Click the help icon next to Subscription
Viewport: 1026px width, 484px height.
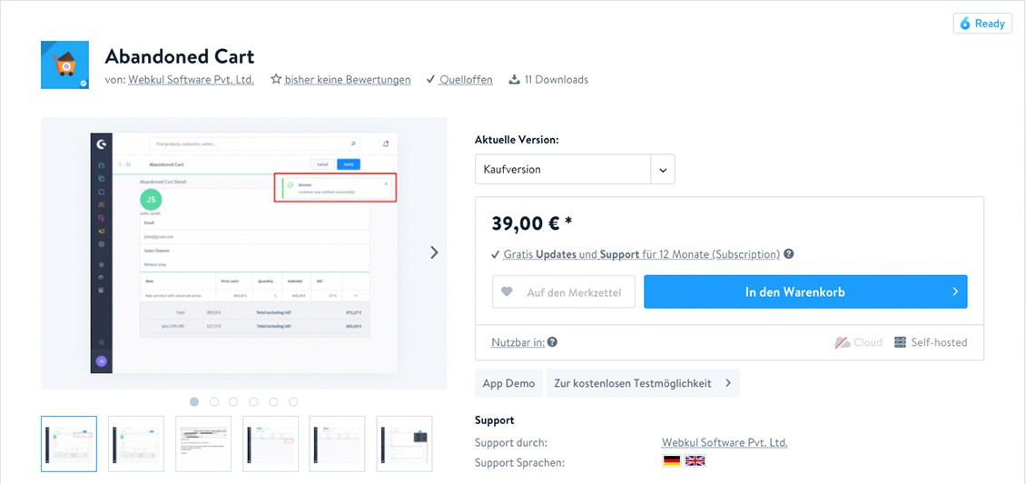coord(788,253)
